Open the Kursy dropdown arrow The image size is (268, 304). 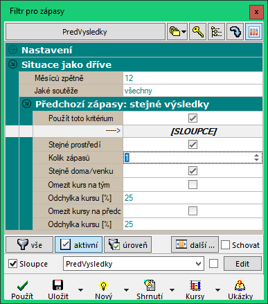point(217,290)
